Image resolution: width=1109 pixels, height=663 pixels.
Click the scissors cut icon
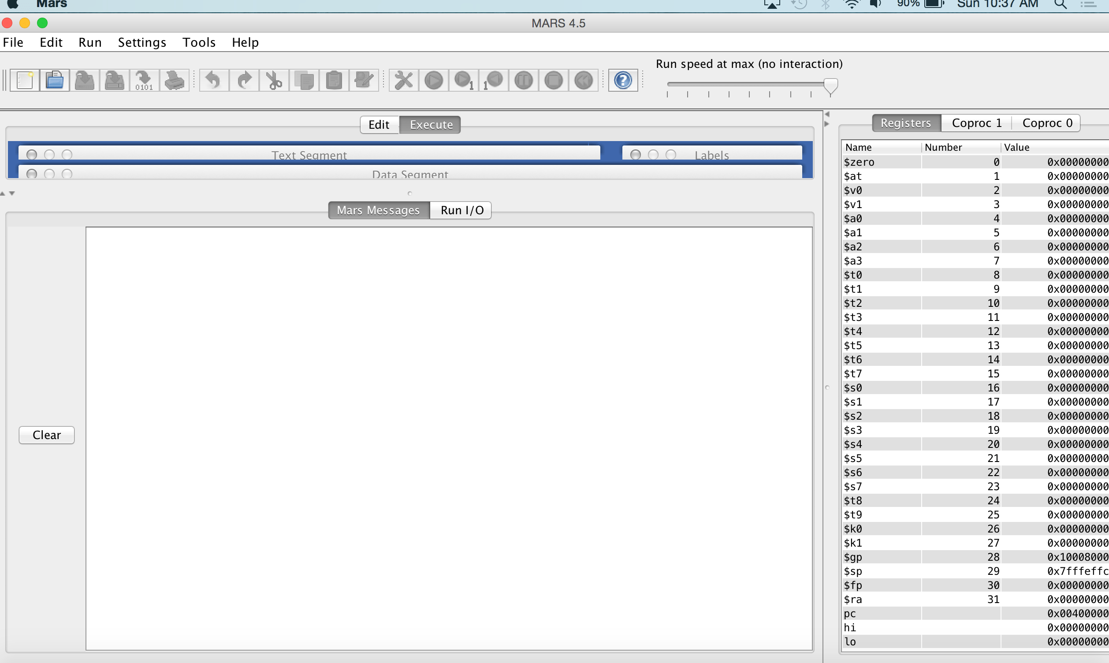coord(274,80)
